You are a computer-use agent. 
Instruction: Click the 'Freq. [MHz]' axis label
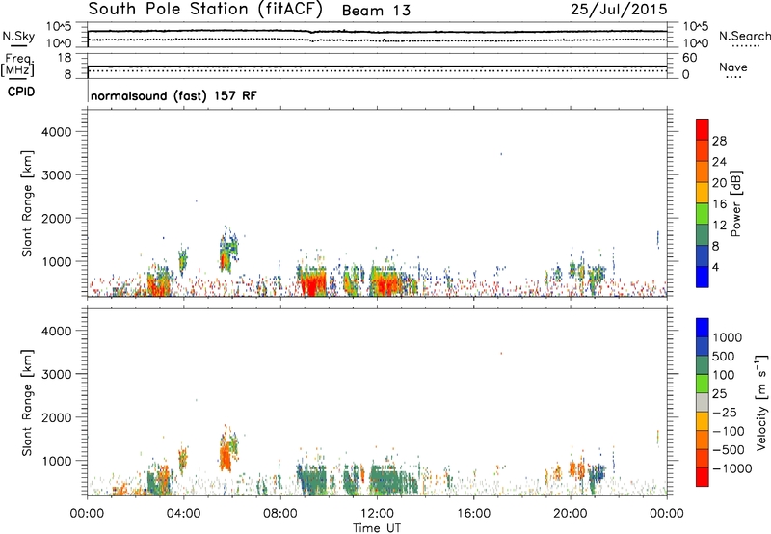pyautogui.click(x=17, y=66)
